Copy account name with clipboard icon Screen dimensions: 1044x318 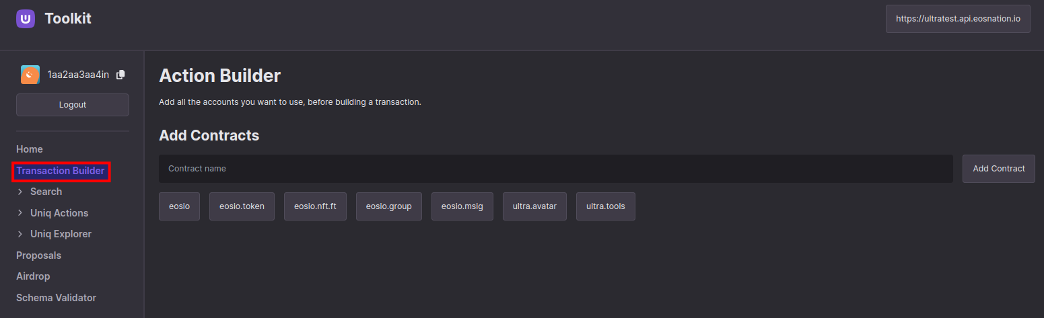click(x=120, y=75)
